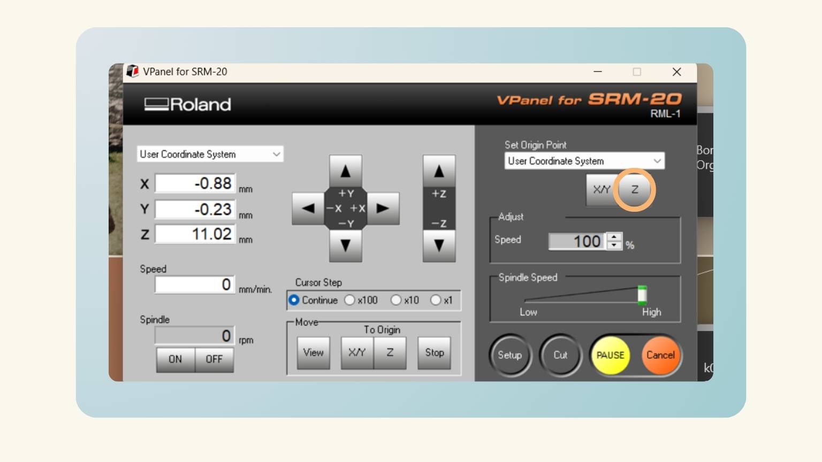Move the tool right with the +X arrow

tap(383, 208)
